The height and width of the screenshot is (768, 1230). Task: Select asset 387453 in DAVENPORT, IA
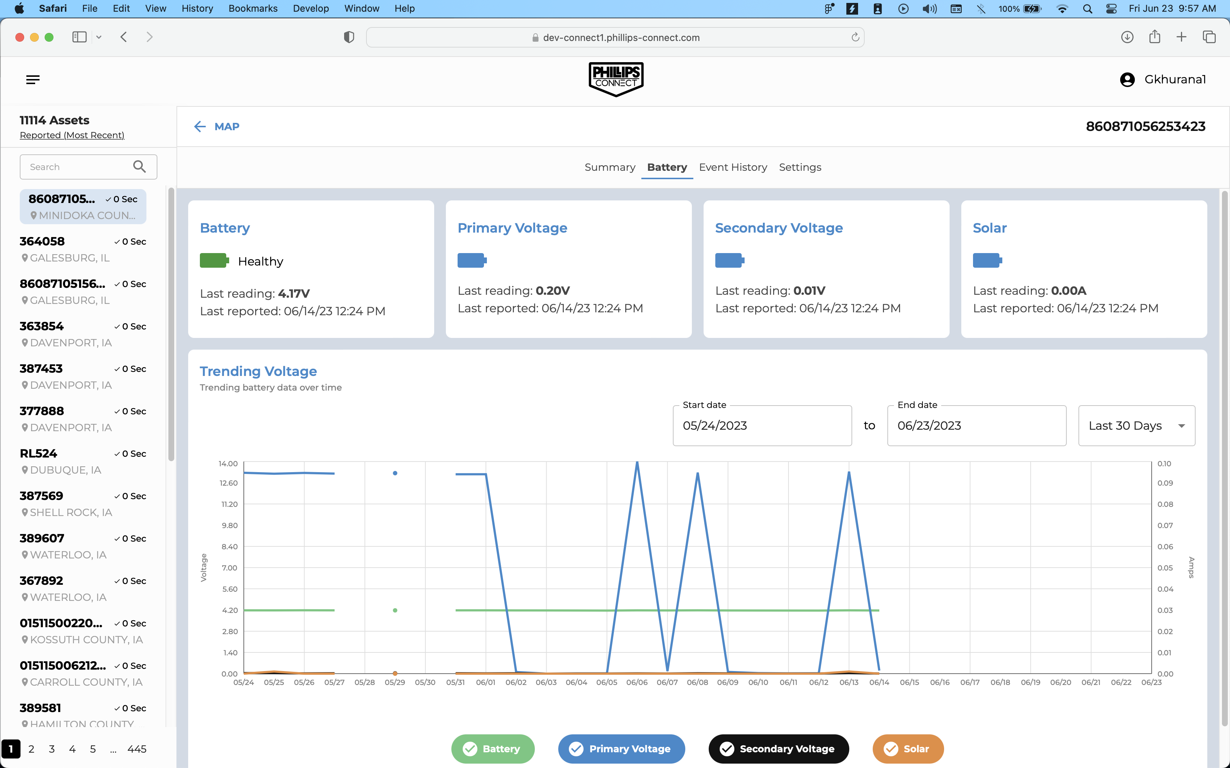(83, 376)
